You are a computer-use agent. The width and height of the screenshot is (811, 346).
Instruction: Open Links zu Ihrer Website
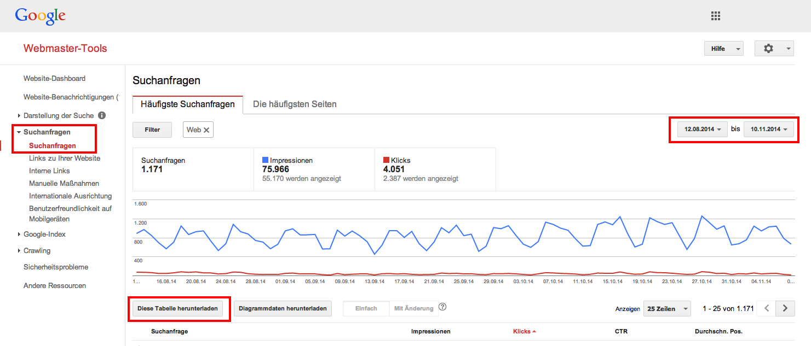65,159
